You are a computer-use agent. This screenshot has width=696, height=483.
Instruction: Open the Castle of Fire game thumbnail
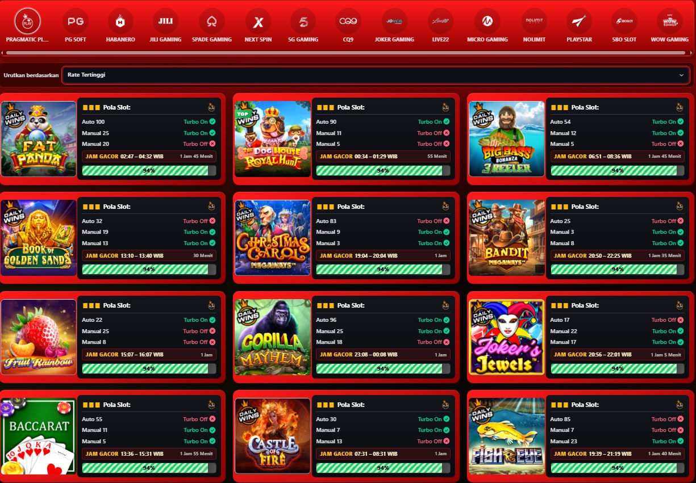pos(273,436)
